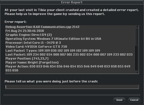Dismiss the dialog with Cancel
This screenshot has height=105, width=144.
[134, 100]
